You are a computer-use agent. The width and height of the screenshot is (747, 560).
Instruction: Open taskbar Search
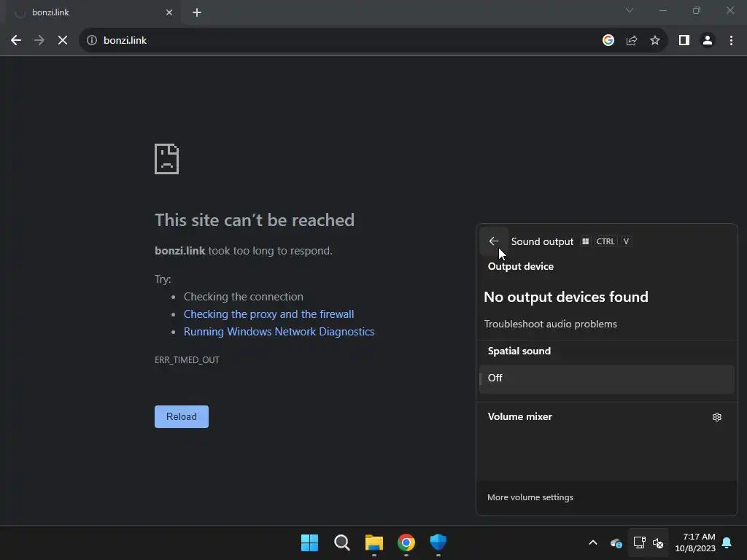[342, 542]
